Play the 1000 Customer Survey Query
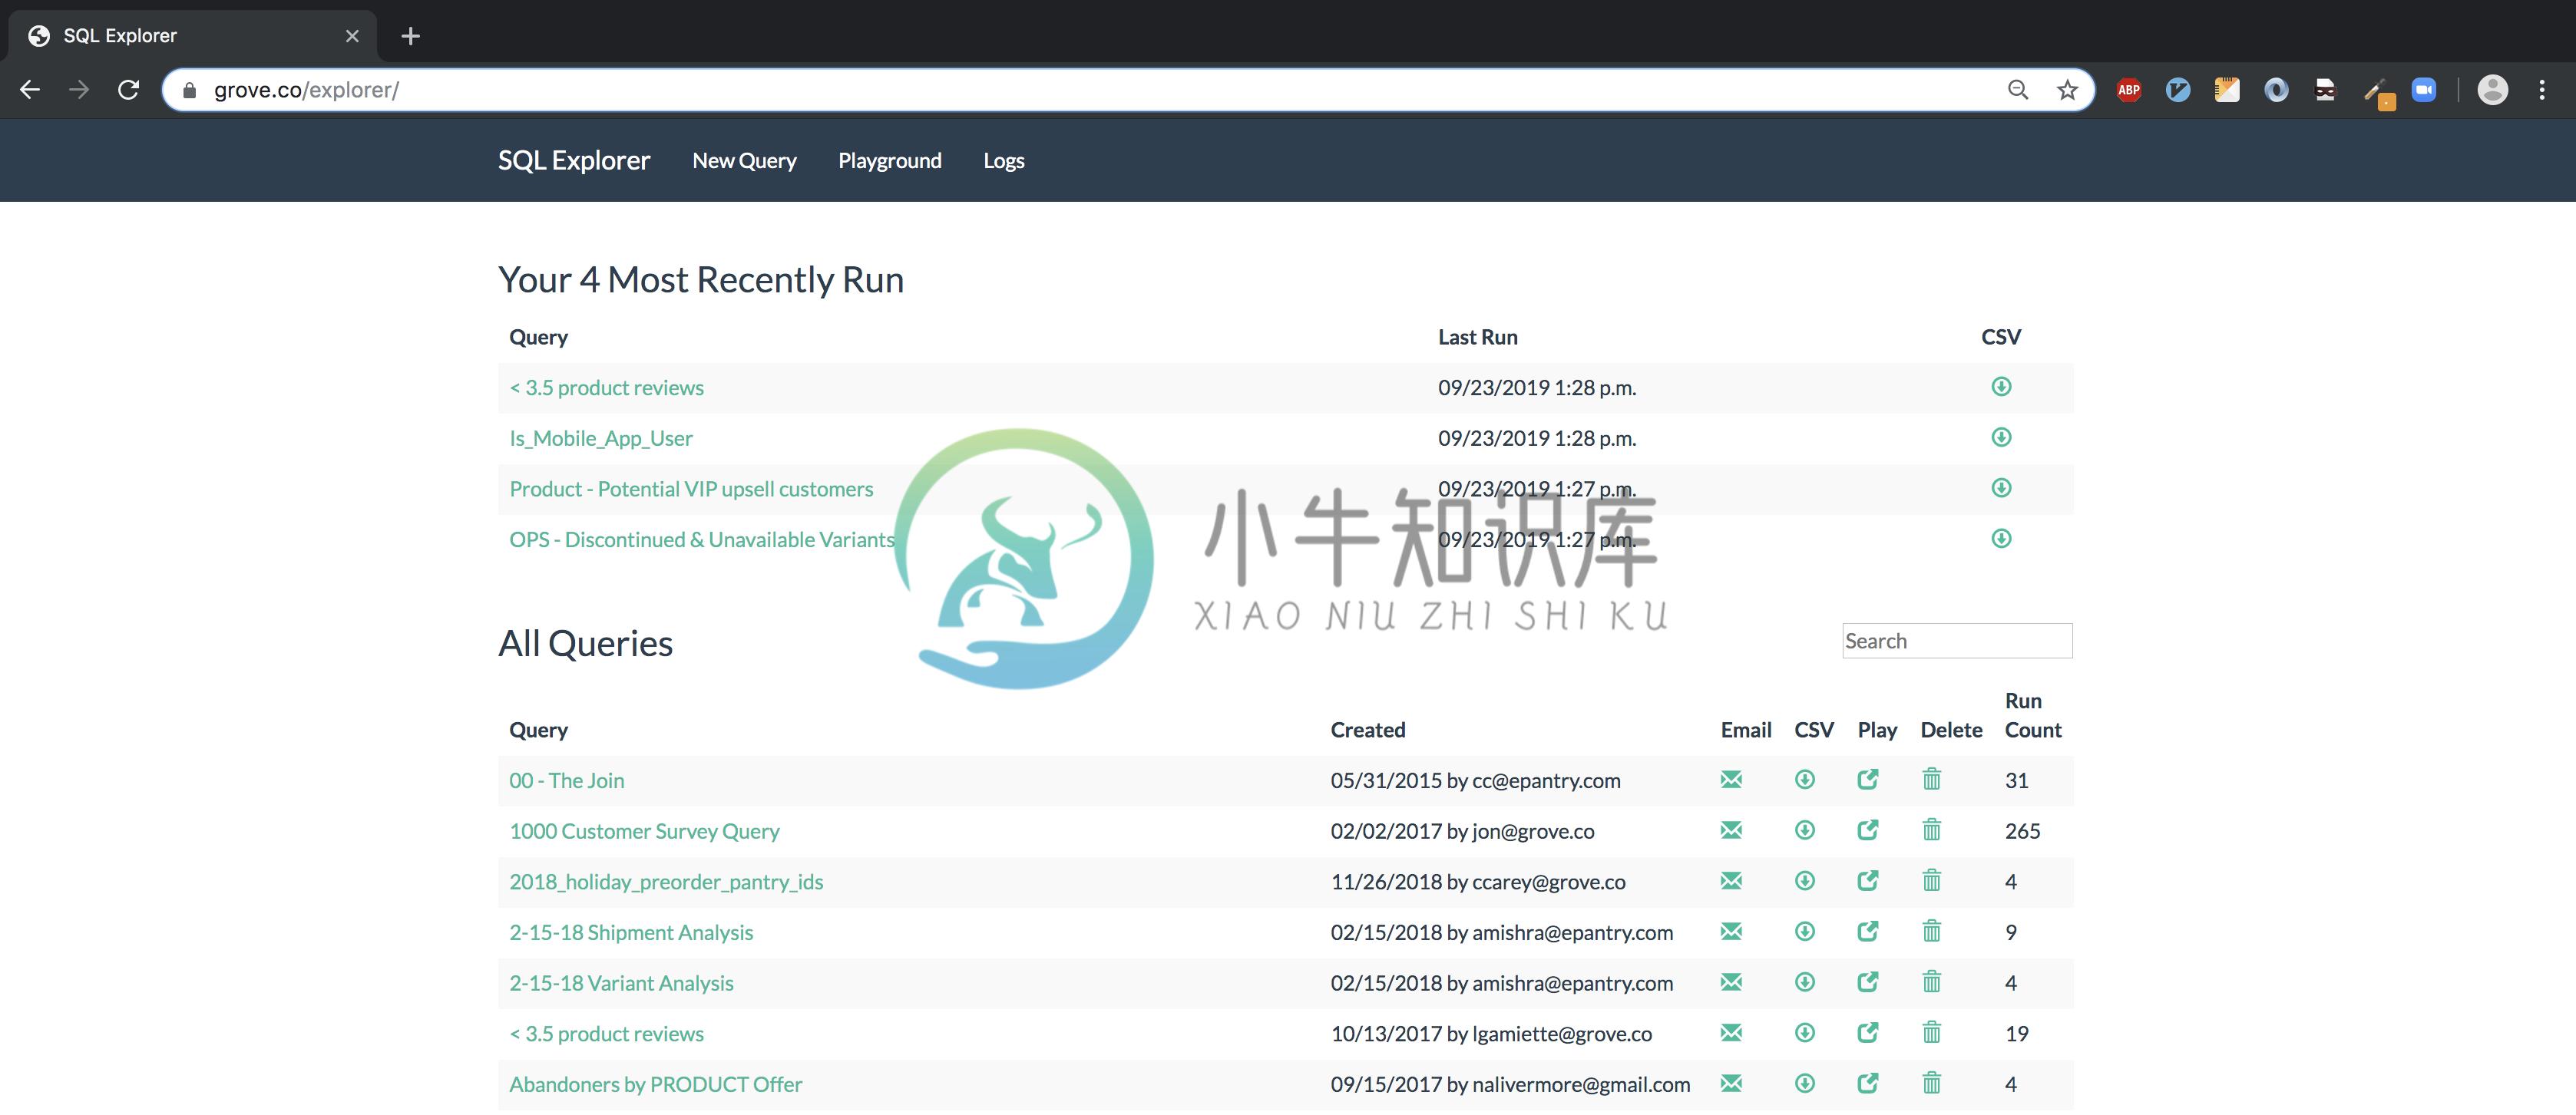The height and width of the screenshot is (1115, 2576). [x=1868, y=830]
